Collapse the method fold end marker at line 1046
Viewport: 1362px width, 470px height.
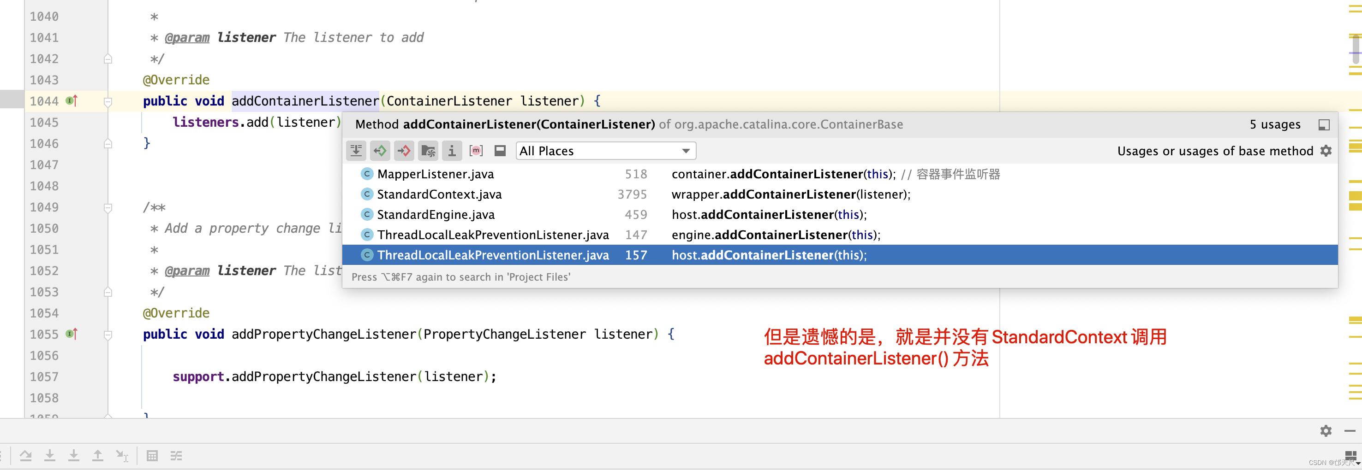(x=108, y=144)
